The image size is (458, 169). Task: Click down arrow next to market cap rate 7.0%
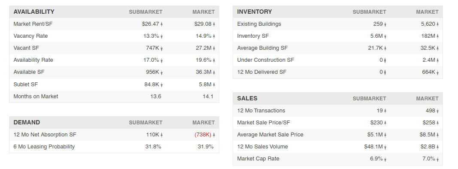click(437, 159)
